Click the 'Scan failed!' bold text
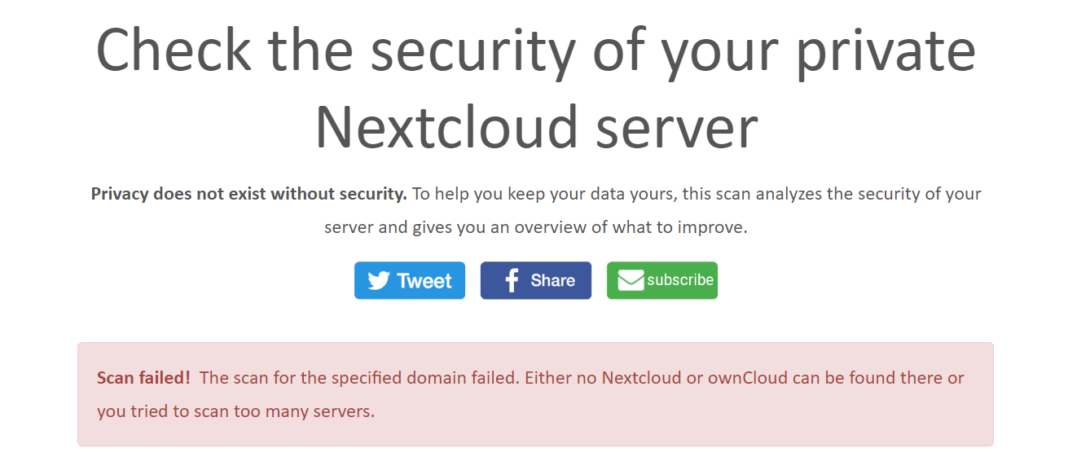The image size is (1068, 457). pos(143,378)
